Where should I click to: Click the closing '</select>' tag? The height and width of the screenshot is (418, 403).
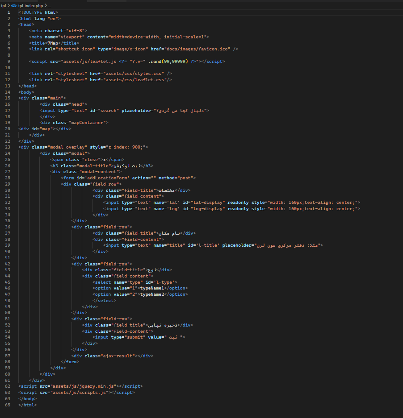[x=105, y=301]
